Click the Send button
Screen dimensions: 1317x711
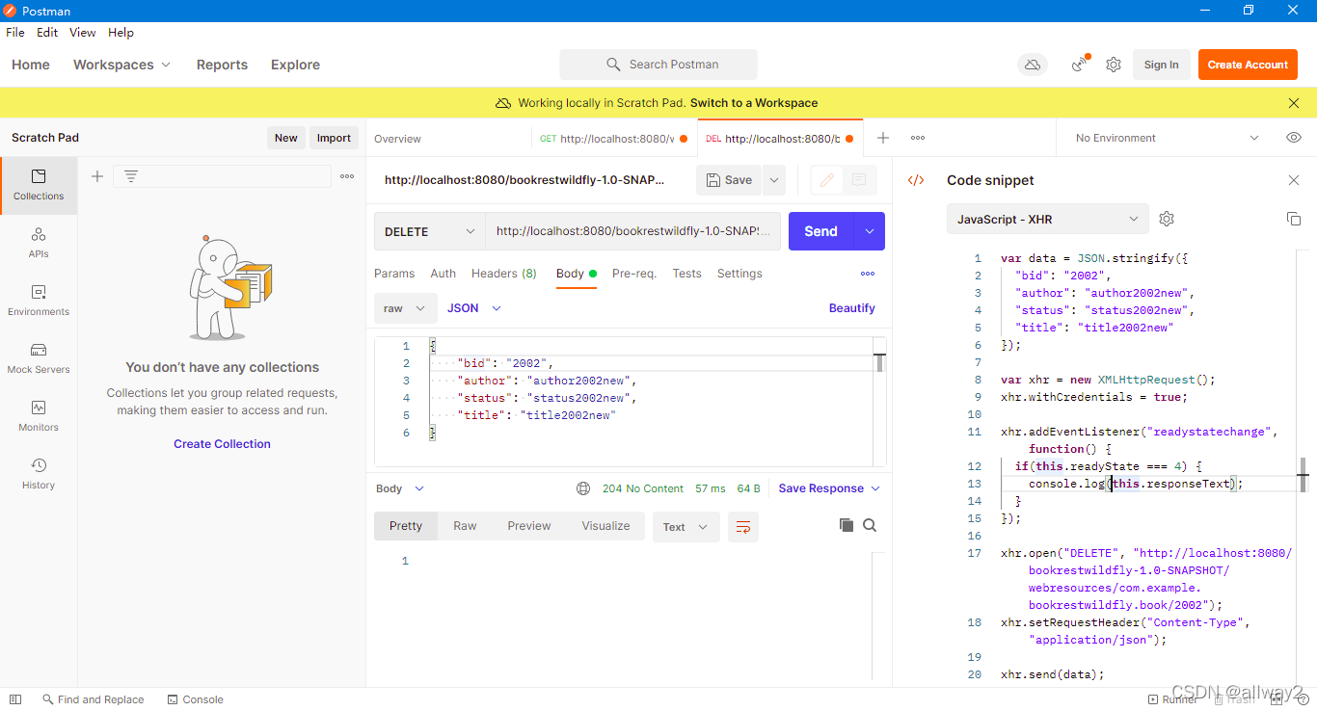coord(821,231)
